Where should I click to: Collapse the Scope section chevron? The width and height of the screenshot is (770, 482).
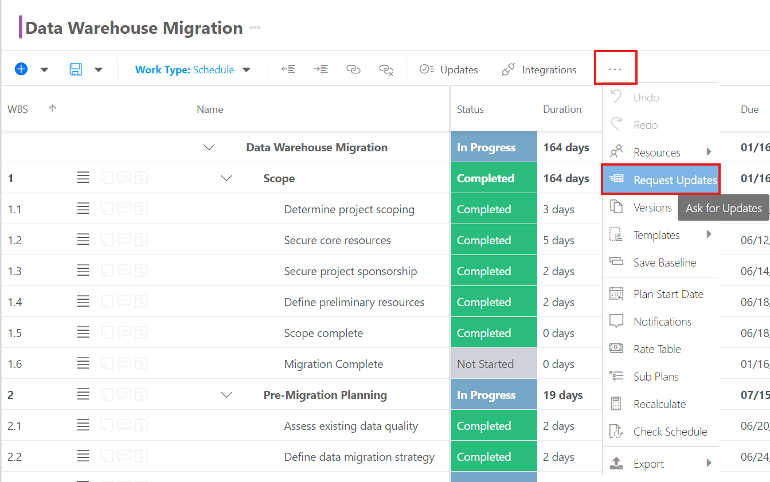pyautogui.click(x=226, y=178)
